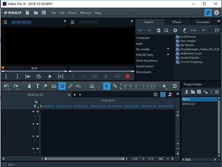The width and height of the screenshot is (222, 167).
Task: Add a new movie tab with plus
Action: click(75, 95)
